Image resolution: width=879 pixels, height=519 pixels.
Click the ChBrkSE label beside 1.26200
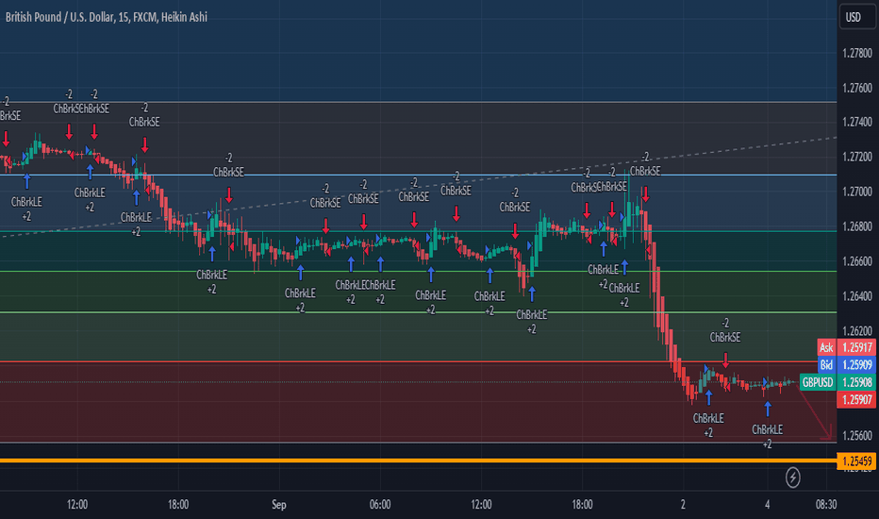click(725, 337)
